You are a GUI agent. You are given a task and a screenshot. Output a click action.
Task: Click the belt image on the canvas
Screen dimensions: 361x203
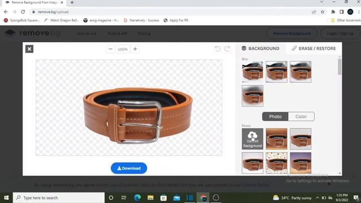tap(138, 116)
